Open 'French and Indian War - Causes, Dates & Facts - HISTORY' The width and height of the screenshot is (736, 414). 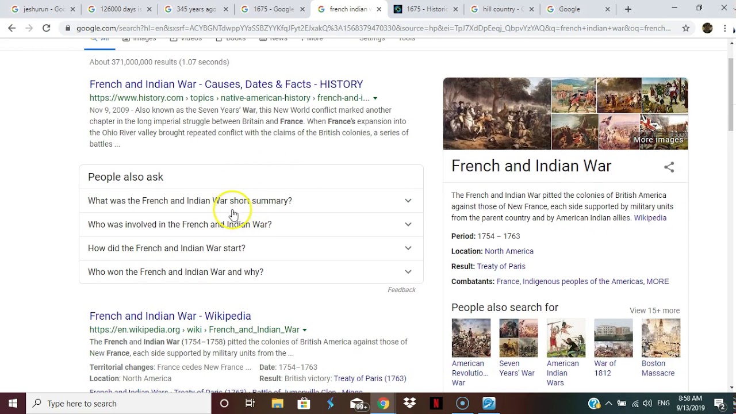tap(226, 84)
